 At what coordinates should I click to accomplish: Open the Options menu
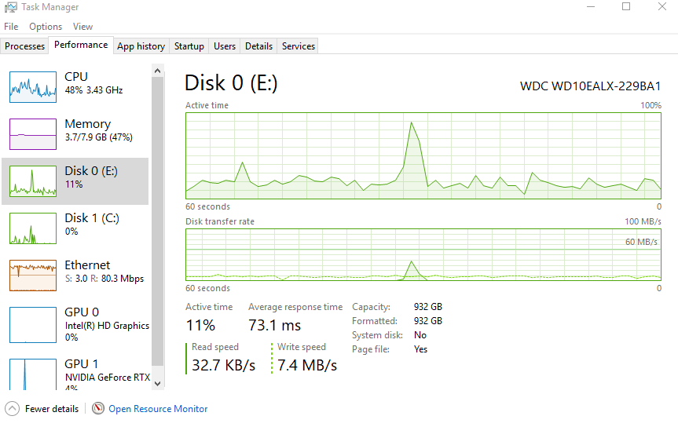pos(46,27)
